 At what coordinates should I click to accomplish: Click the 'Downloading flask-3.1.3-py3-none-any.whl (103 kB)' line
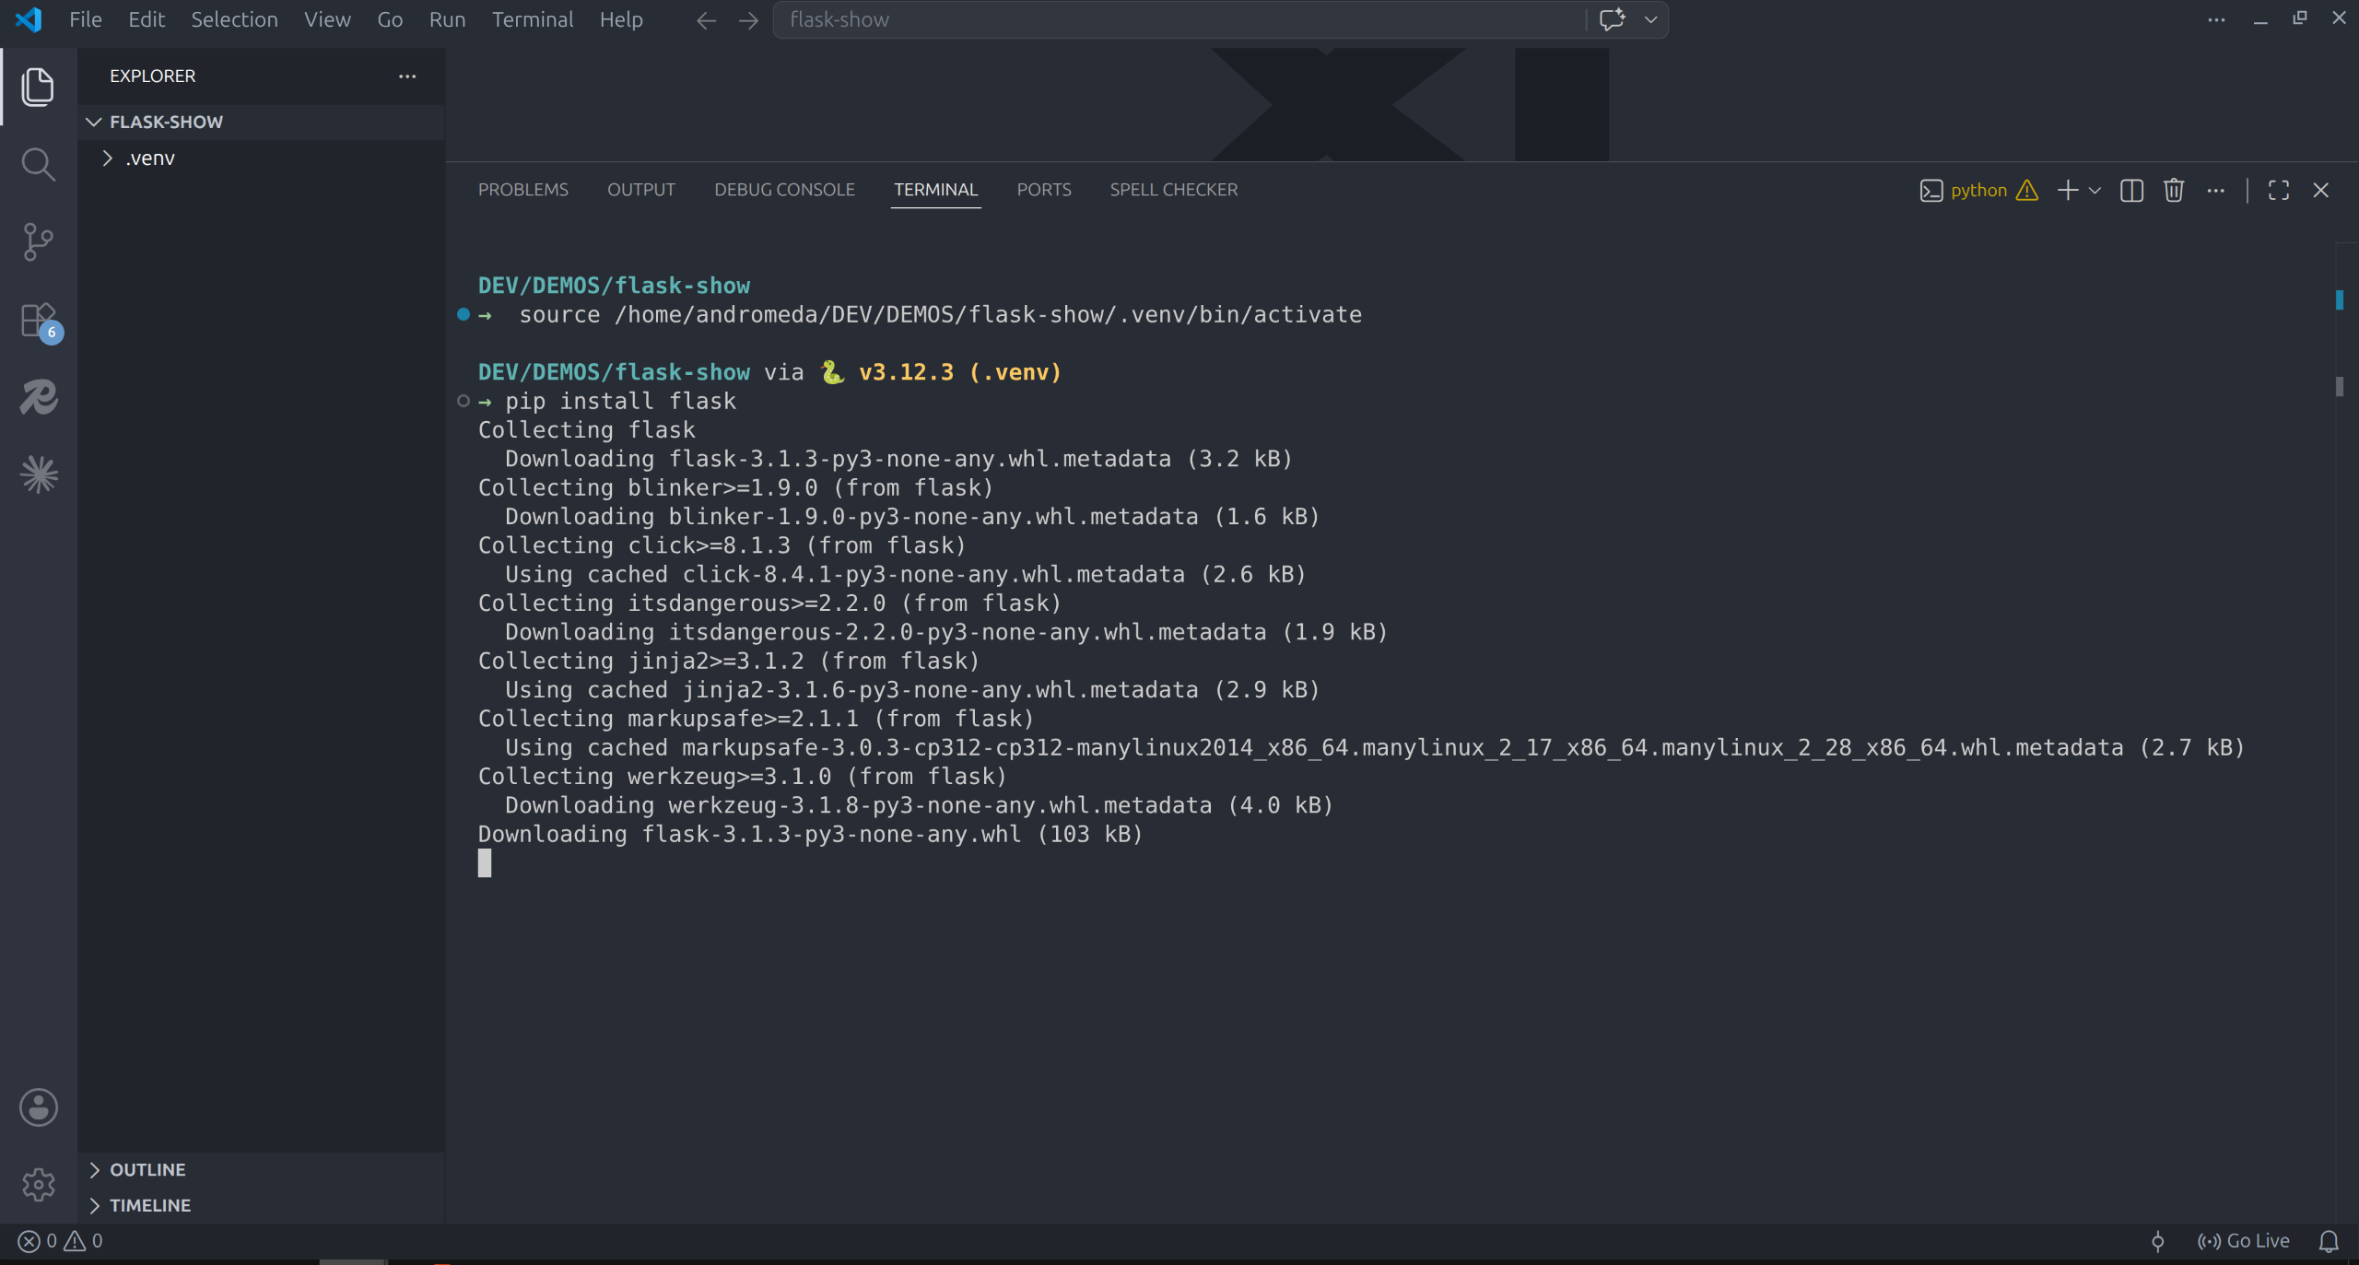click(x=811, y=834)
